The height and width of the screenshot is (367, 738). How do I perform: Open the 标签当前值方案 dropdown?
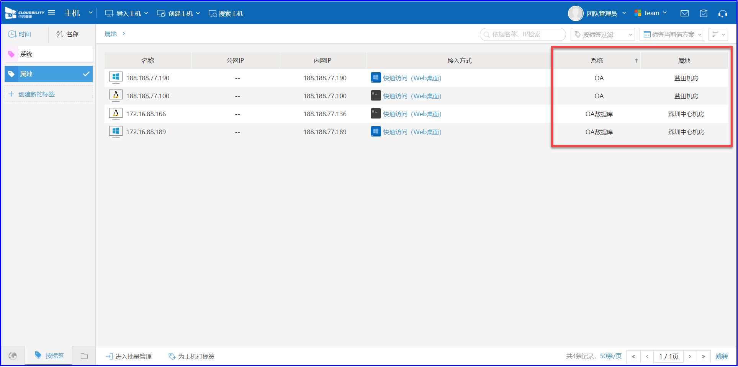[672, 34]
